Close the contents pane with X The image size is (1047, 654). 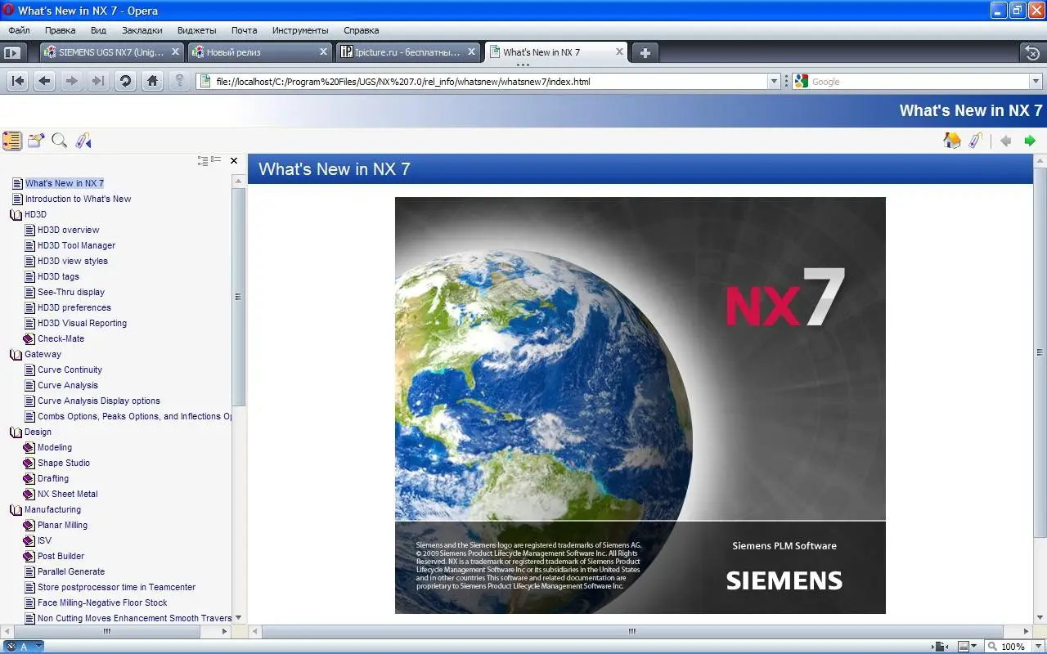(x=234, y=161)
